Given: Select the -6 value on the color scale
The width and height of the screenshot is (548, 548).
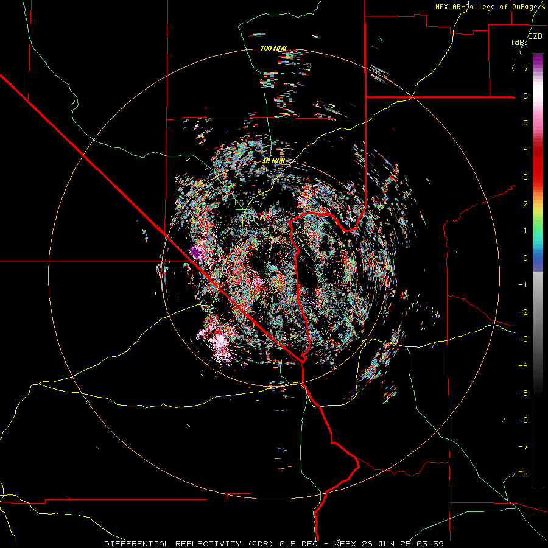Looking at the screenshot, I should [x=523, y=420].
